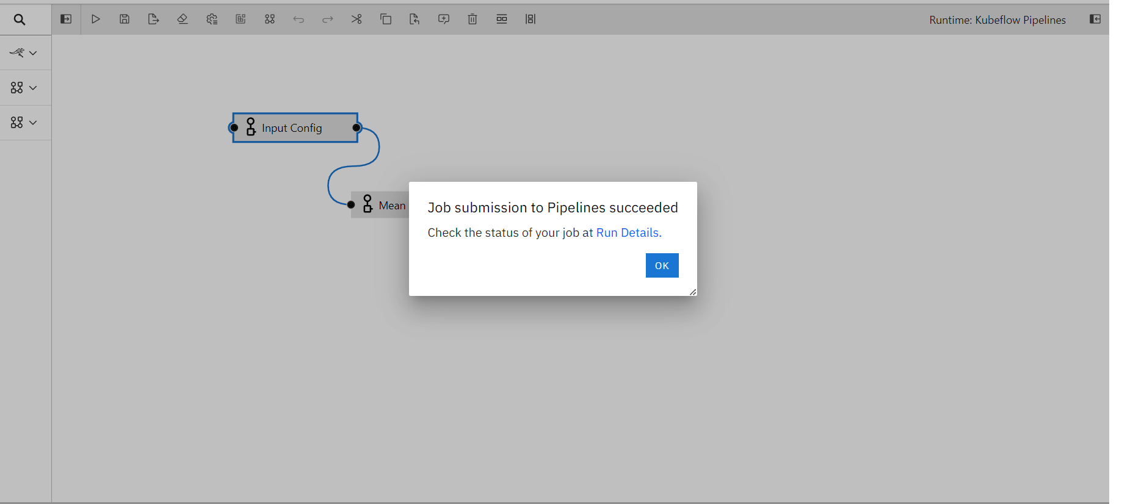Click the dialog resize handle corner

[693, 292]
